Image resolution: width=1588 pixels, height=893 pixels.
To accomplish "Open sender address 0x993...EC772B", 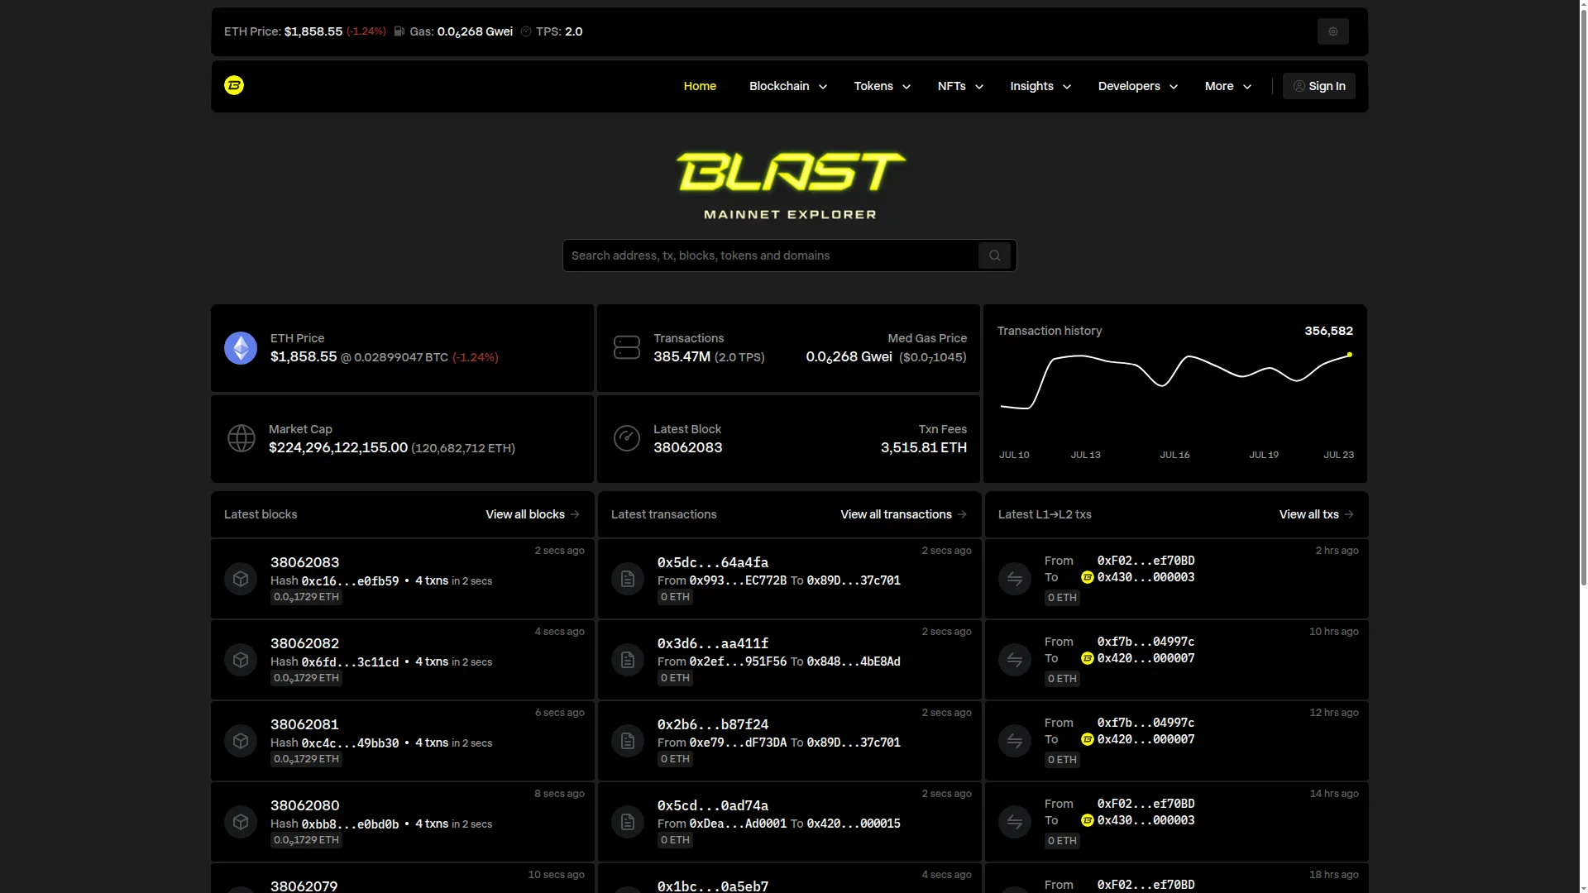I will (x=738, y=580).
